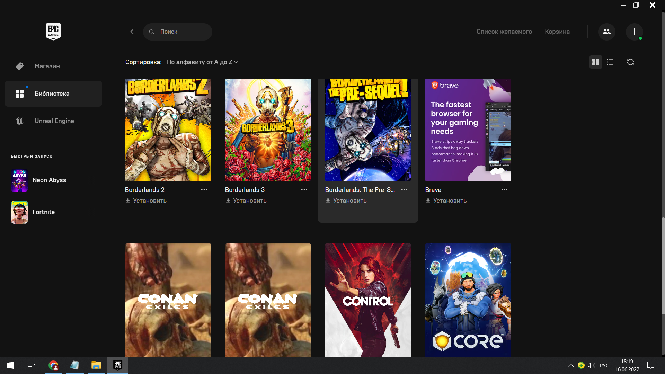Viewport: 665px width, 374px height.
Task: Open options menu for Borderlands: The Pre-Sequel
Action: [x=404, y=189]
